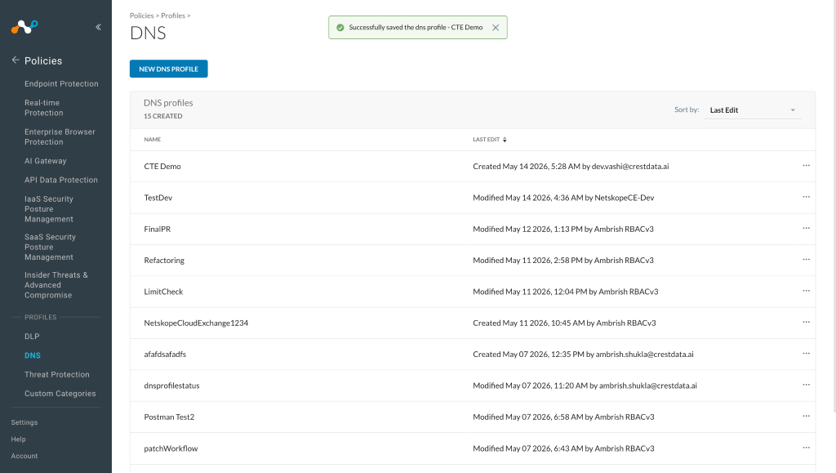
Task: Toggle sort arrows on Last Edit column
Action: 505,140
